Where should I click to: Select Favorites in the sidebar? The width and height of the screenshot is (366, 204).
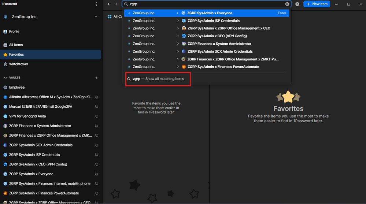click(51, 54)
